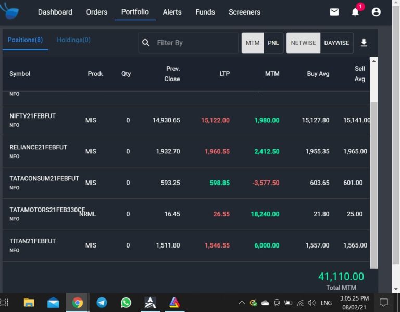Image resolution: width=400 pixels, height=312 pixels.
Task: Select NETWISE positions toggle
Action: pos(303,43)
